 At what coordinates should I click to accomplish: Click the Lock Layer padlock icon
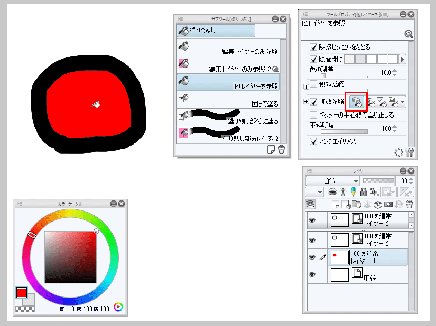point(363,192)
